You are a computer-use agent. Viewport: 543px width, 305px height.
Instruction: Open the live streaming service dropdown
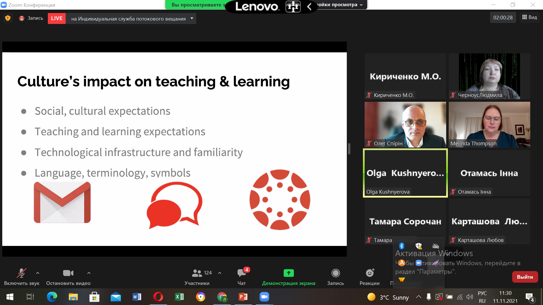[192, 18]
